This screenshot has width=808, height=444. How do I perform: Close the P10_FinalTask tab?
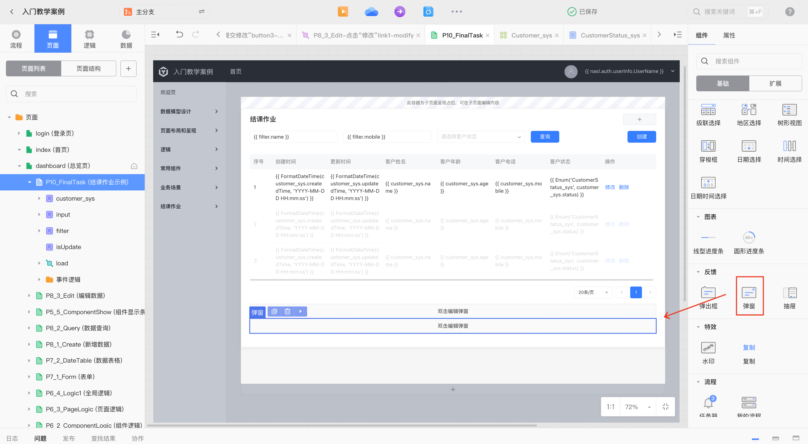point(488,35)
